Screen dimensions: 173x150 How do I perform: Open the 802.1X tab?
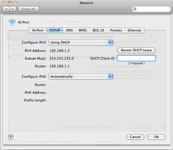[x=98, y=30]
